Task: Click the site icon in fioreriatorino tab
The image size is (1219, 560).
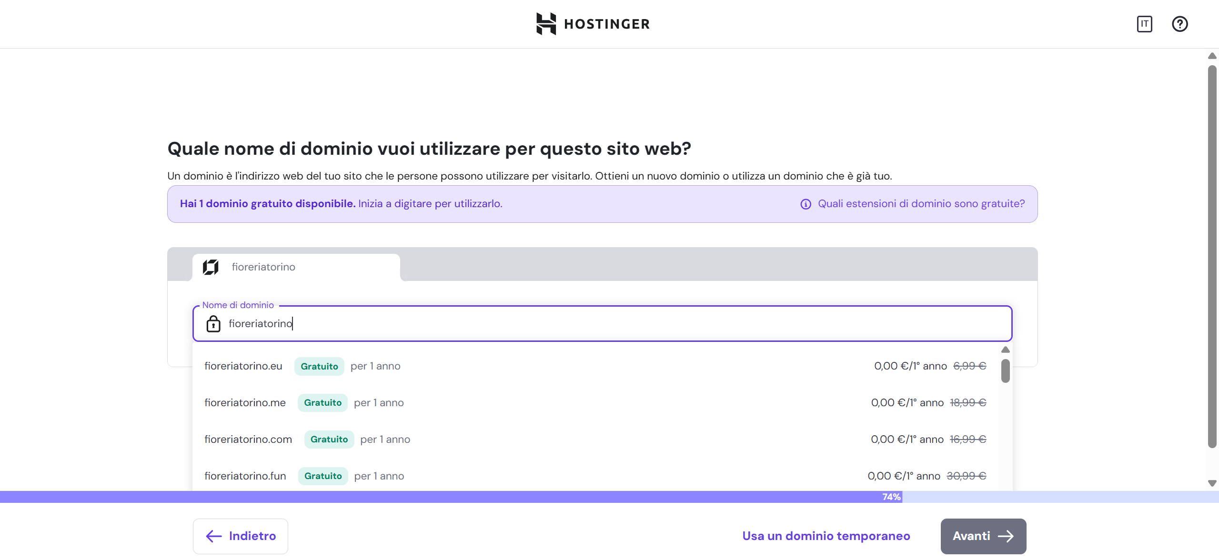Action: 211,267
